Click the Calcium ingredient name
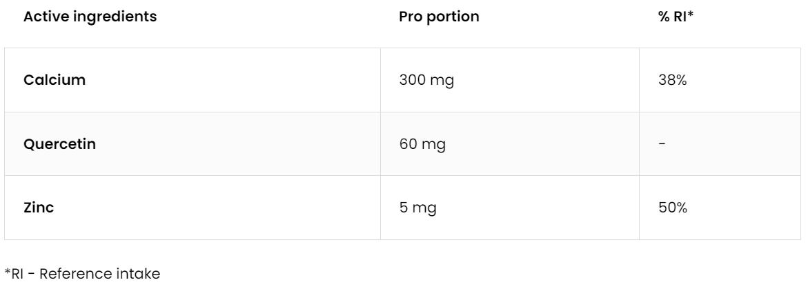 [55, 80]
